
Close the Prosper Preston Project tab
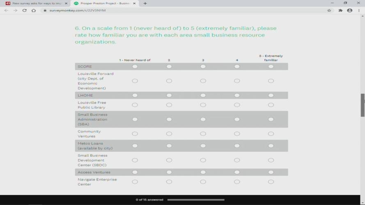coord(134,3)
